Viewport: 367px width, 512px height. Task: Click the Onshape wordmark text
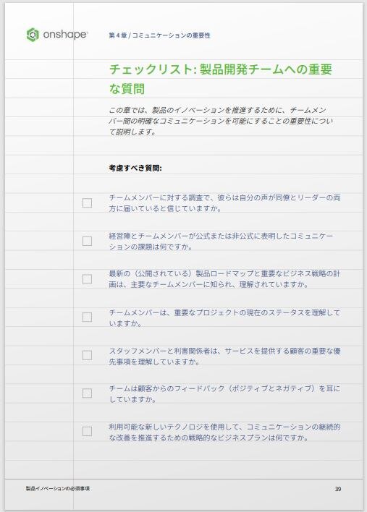click(65, 35)
